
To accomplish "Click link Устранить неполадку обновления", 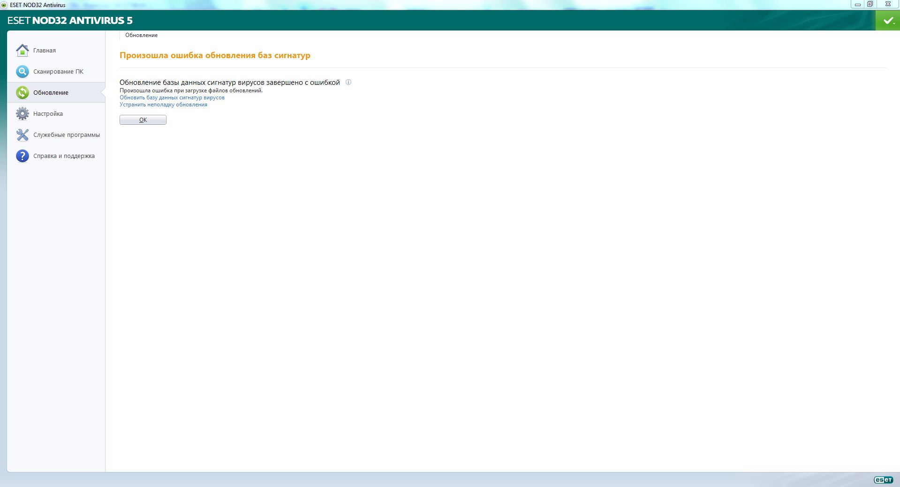I will pos(163,105).
